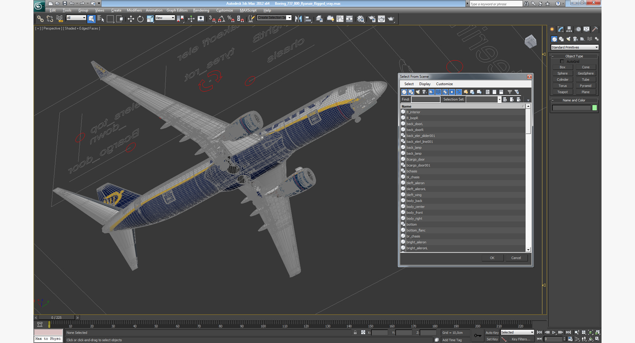Click the Display Geometry filter in dialog
This screenshot has width=635, height=343.
(x=404, y=92)
